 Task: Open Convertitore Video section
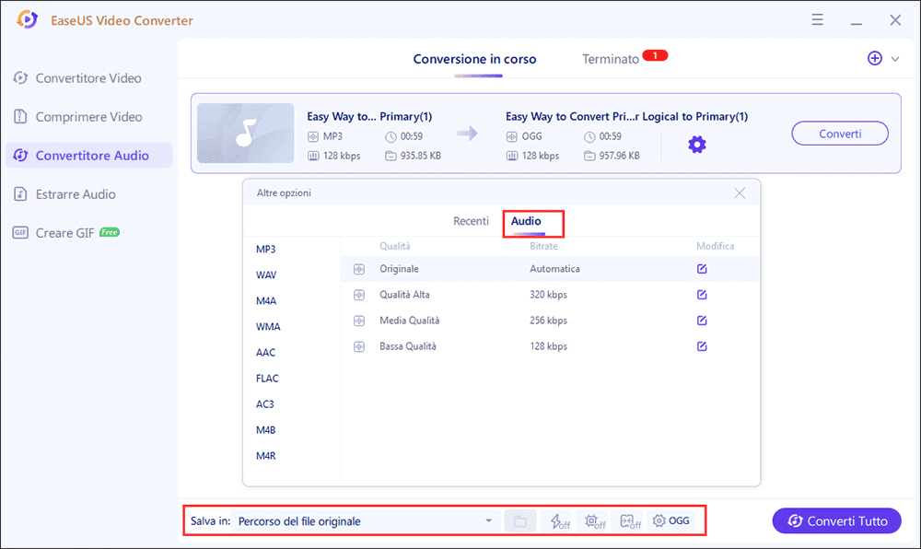(88, 78)
